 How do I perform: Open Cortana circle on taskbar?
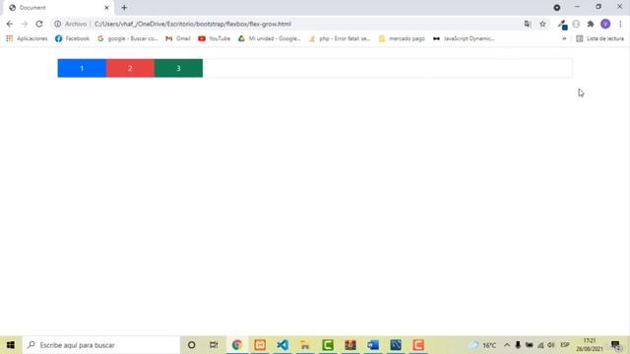coord(192,345)
